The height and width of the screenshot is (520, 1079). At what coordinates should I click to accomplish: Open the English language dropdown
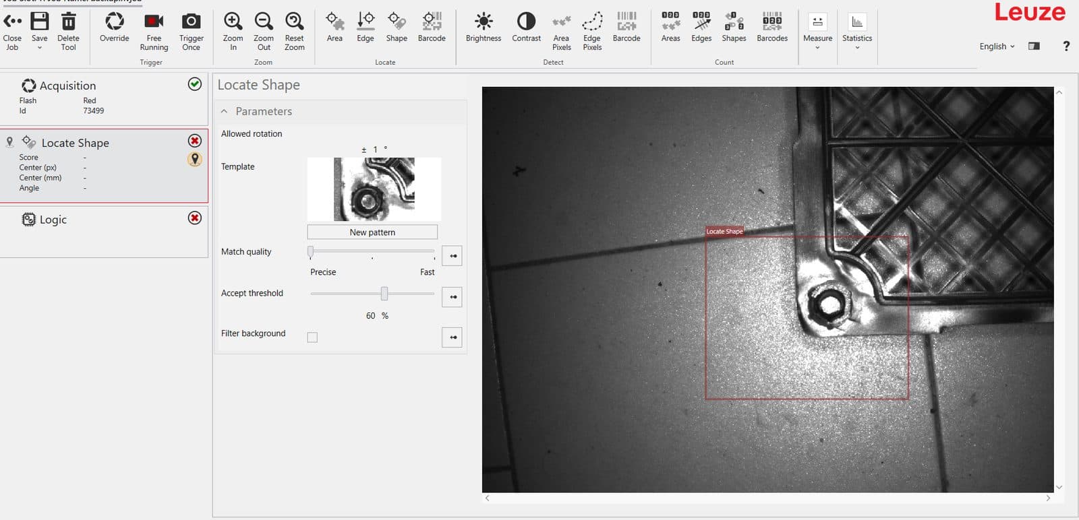pyautogui.click(x=997, y=46)
